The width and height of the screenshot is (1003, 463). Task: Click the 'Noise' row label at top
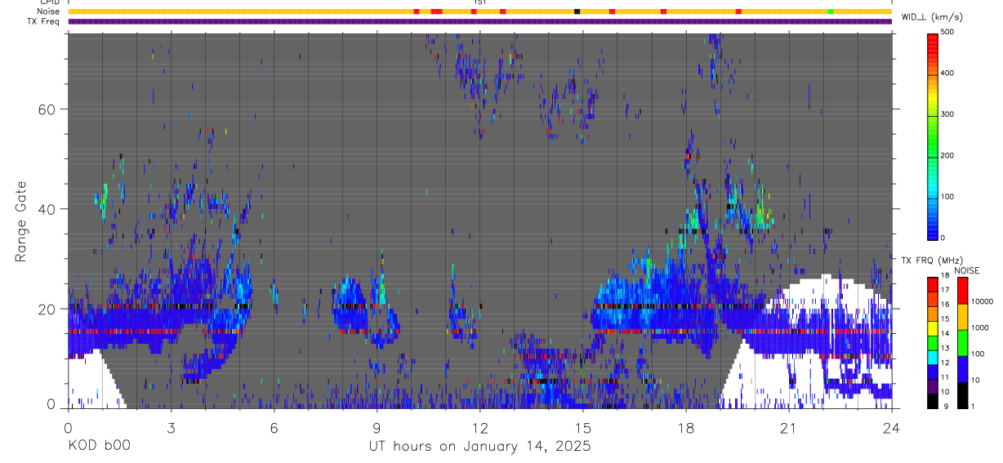pyautogui.click(x=50, y=11)
